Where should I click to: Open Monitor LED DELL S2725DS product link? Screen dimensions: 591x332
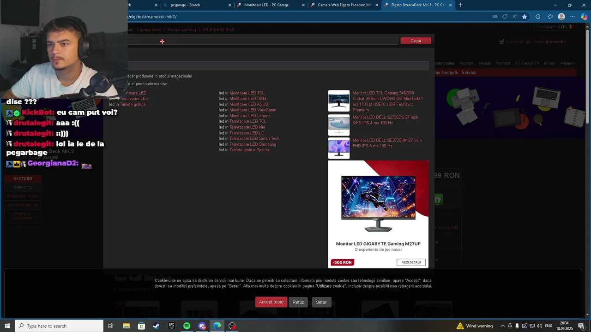[386, 120]
